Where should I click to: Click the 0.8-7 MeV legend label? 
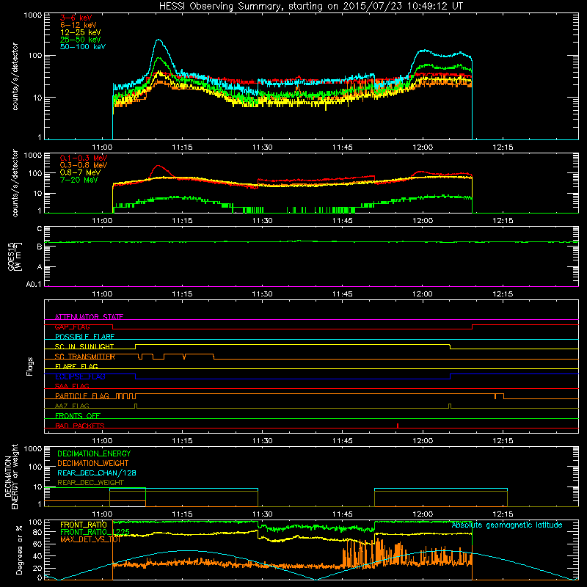80,172
